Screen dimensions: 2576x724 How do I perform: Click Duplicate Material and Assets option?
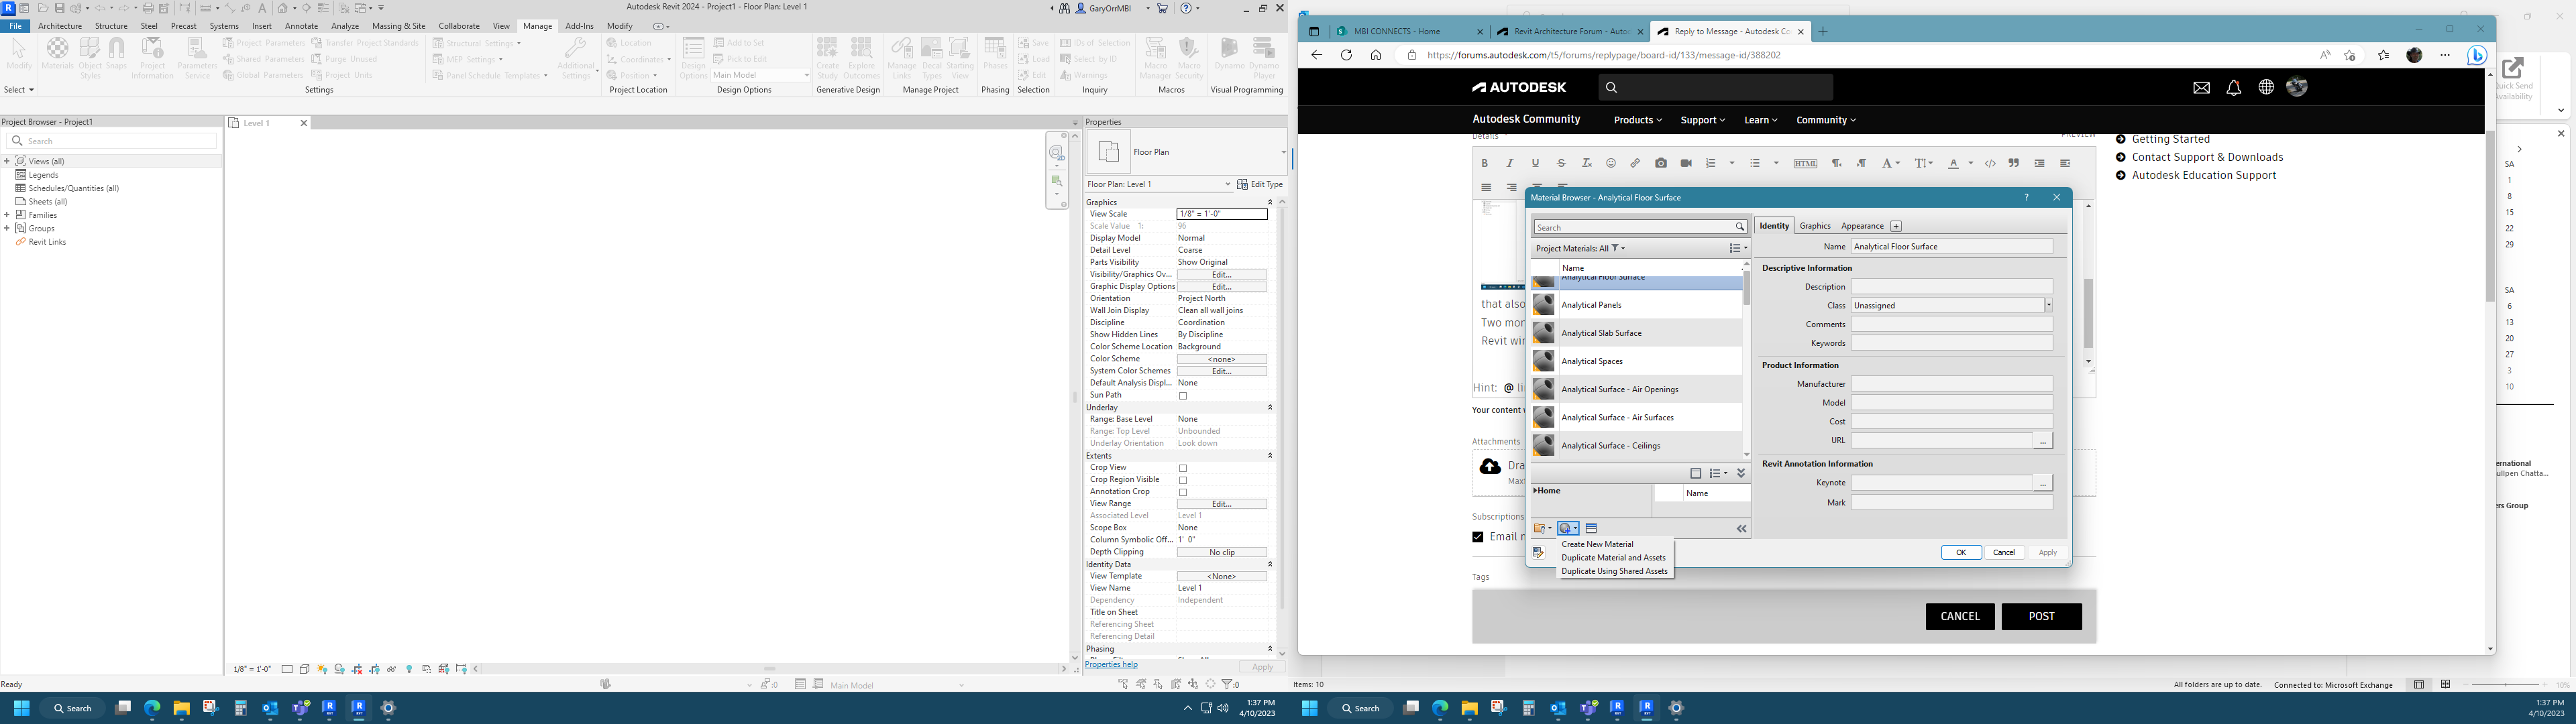pyautogui.click(x=1613, y=556)
